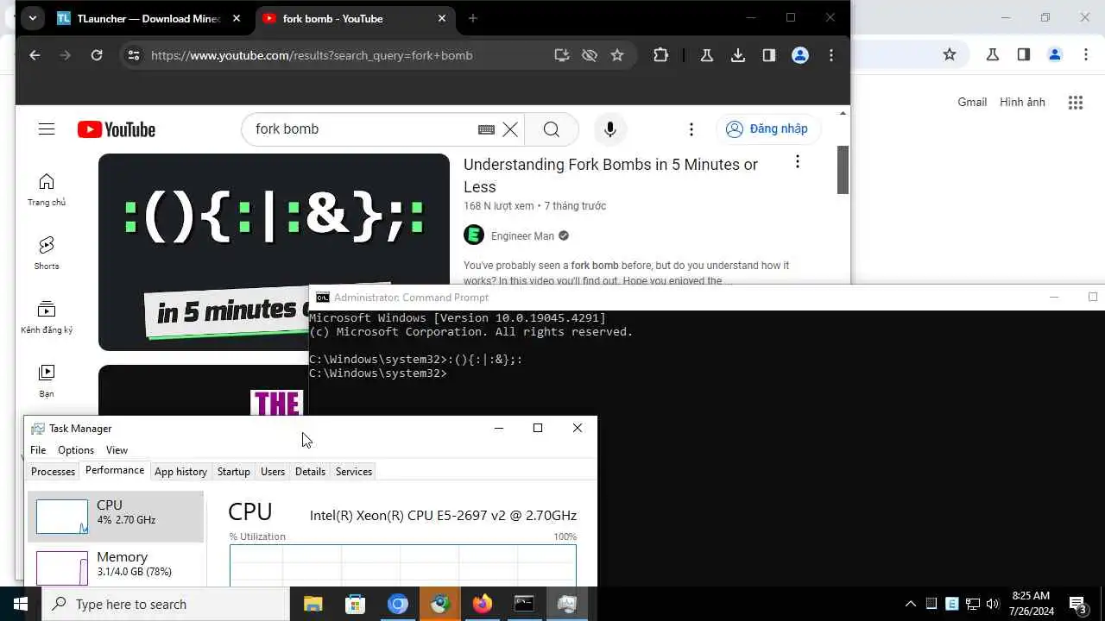Open a new Chrome tab
This screenshot has height=621, width=1105.
[x=472, y=18]
